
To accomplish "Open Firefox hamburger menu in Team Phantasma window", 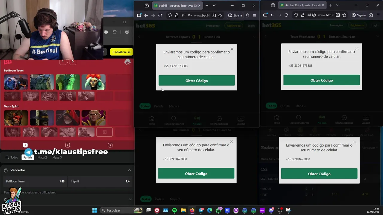I will (x=378, y=15).
